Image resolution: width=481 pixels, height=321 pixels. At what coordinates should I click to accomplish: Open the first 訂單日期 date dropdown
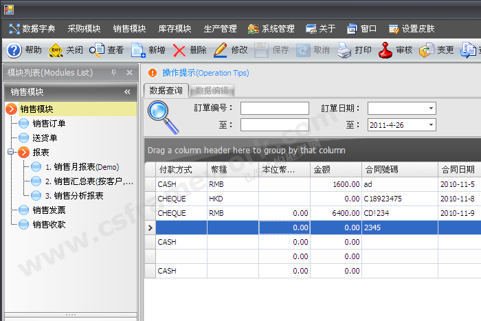431,108
